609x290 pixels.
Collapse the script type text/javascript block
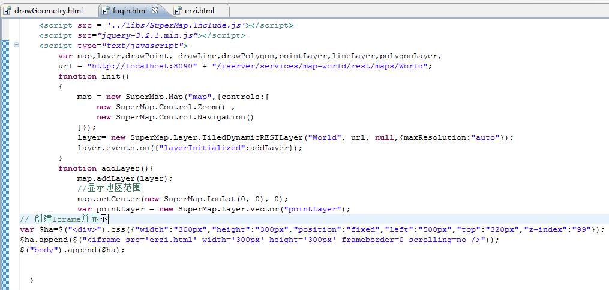pos(16,45)
